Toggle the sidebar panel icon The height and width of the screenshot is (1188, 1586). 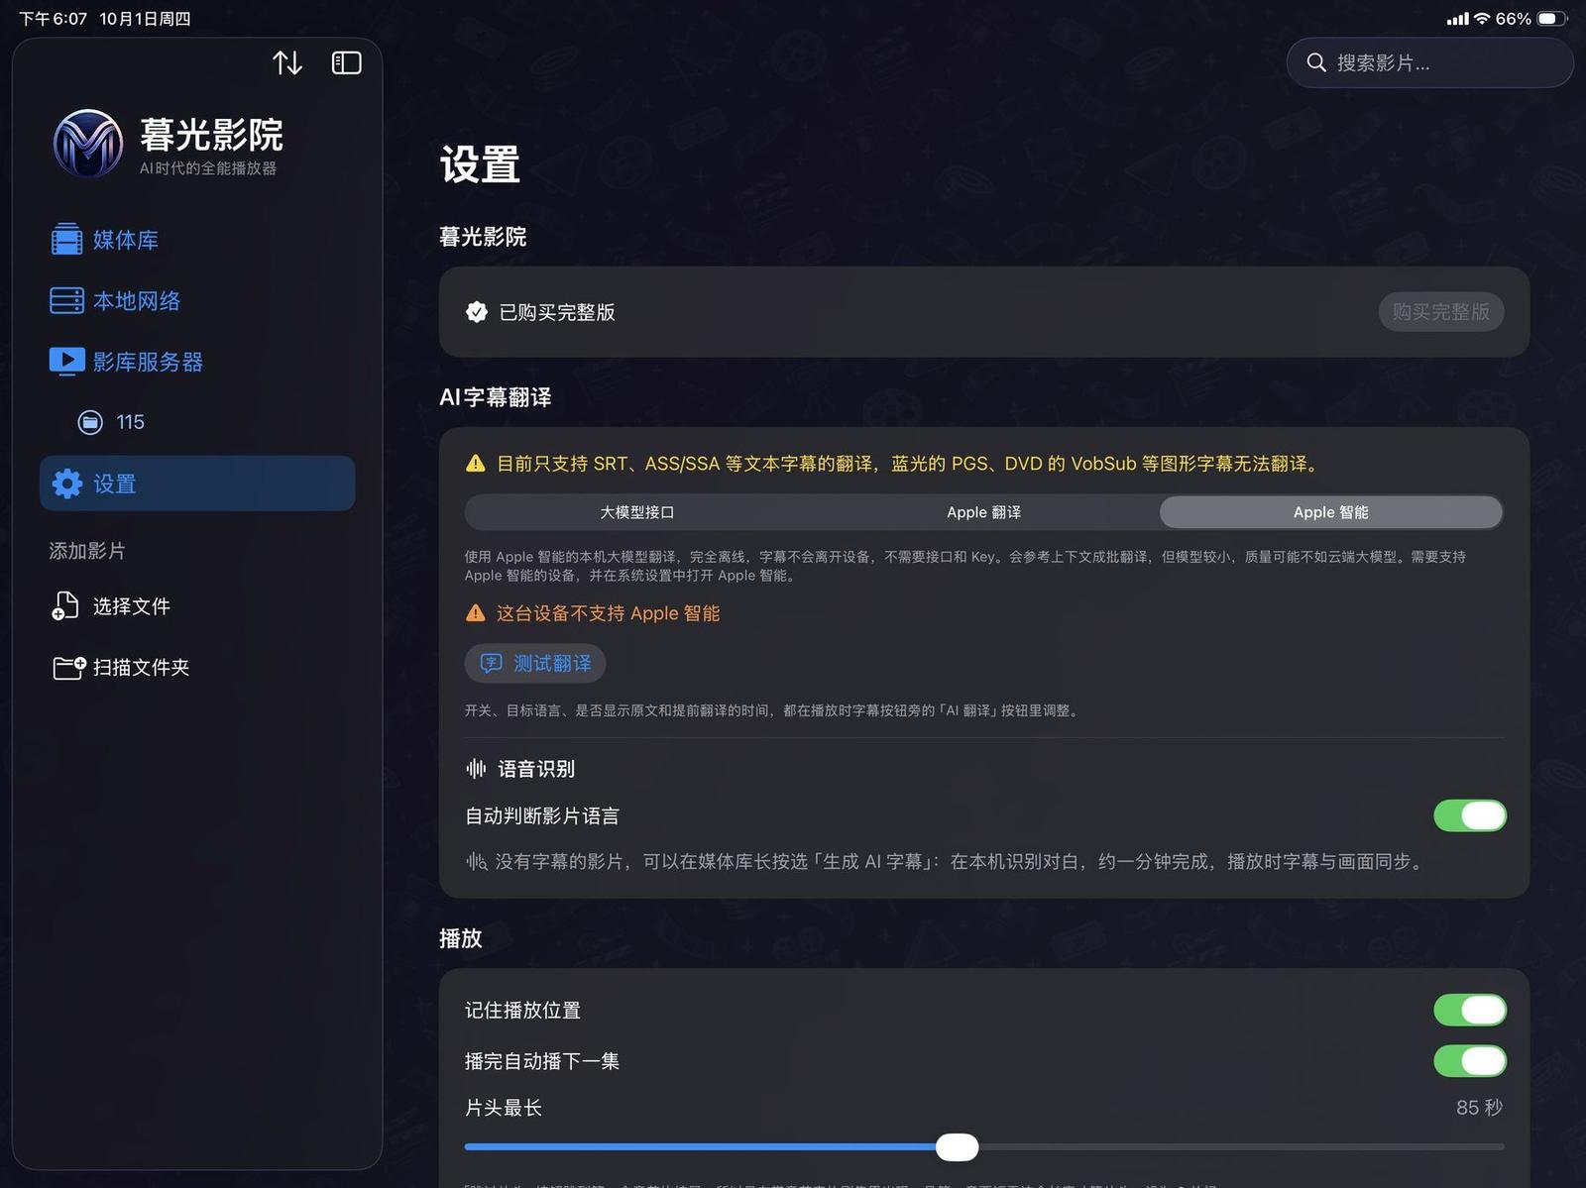(346, 63)
